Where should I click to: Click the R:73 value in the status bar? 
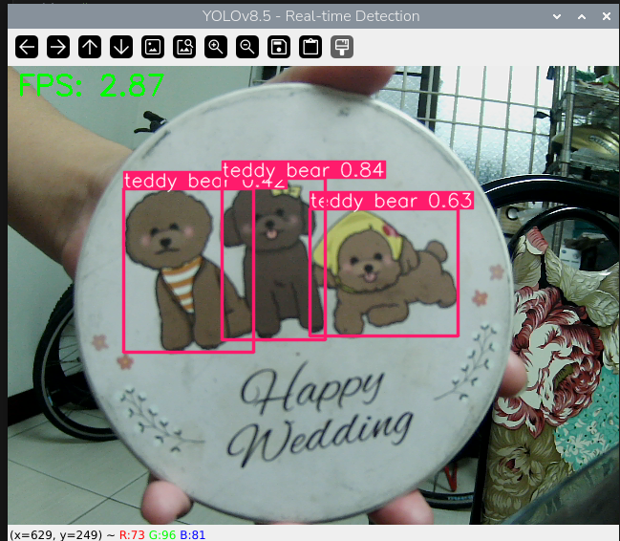(x=132, y=535)
